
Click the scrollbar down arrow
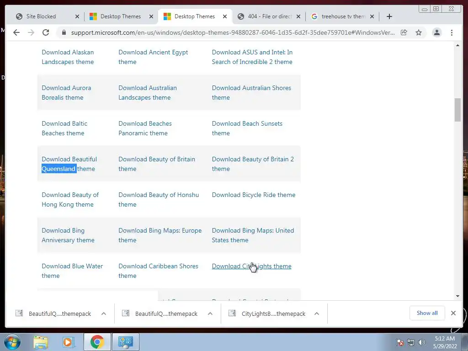point(457,296)
